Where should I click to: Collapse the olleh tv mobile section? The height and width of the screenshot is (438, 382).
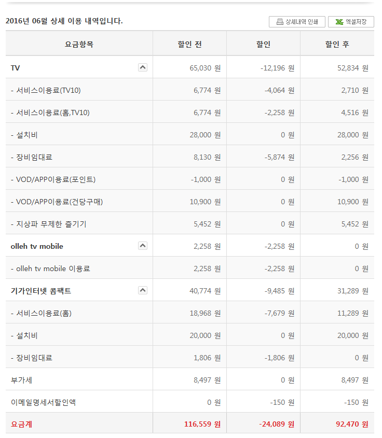143,246
